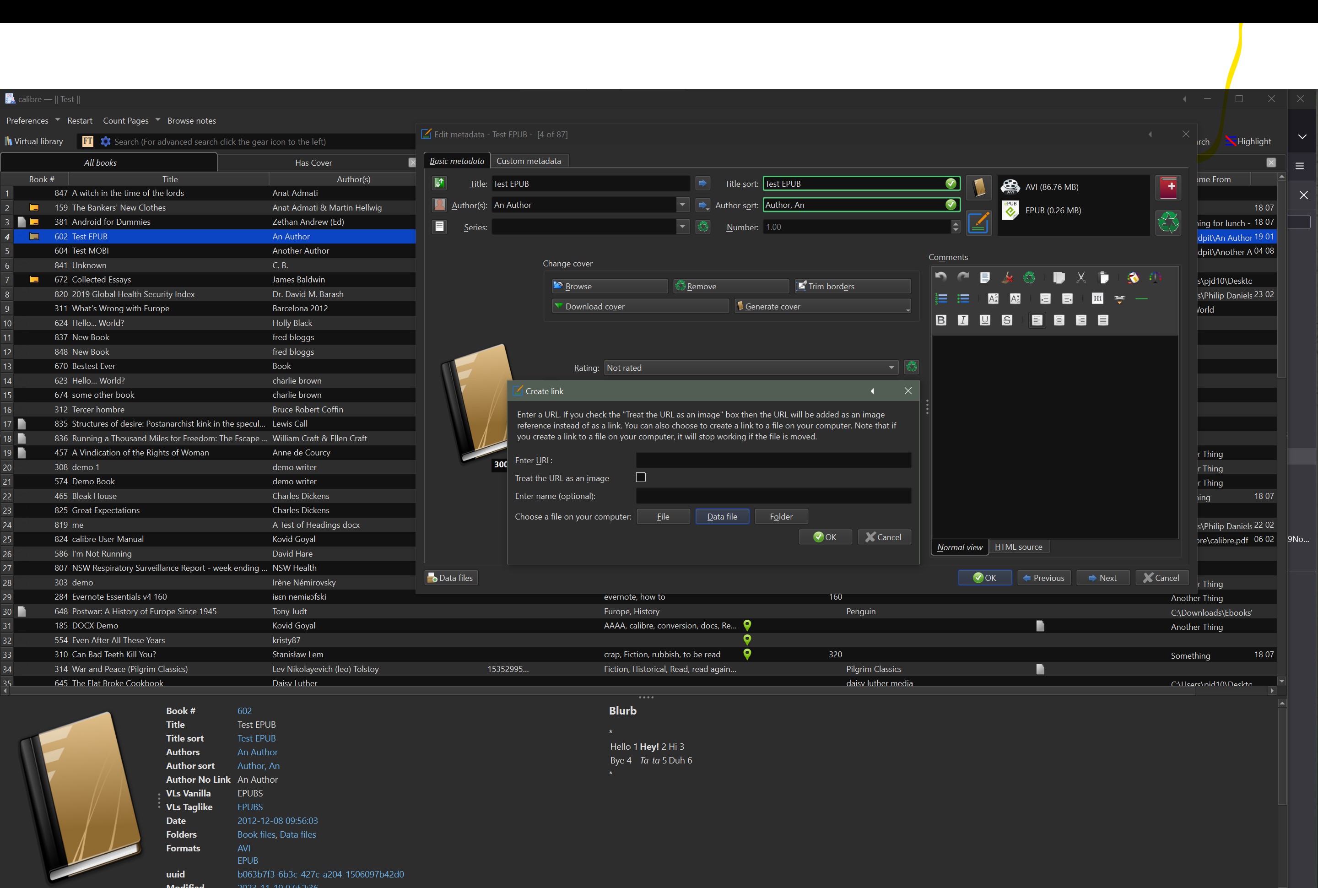Image resolution: width=1318 pixels, height=888 pixels.
Task: Click the red add format book icon
Action: (1168, 188)
